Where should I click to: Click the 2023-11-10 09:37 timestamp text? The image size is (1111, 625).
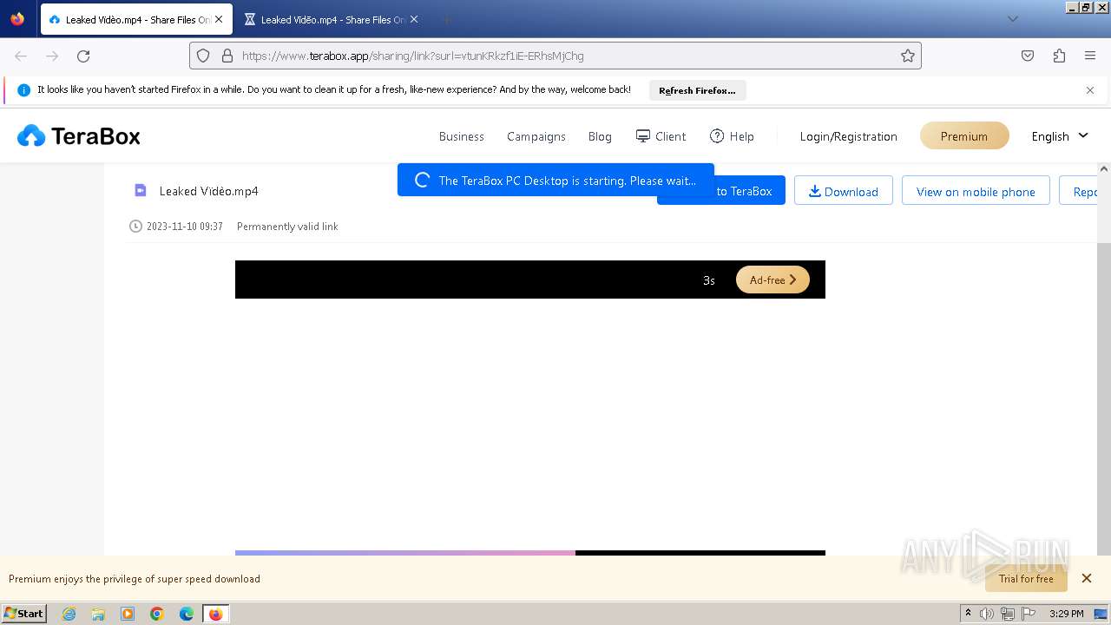(x=185, y=227)
